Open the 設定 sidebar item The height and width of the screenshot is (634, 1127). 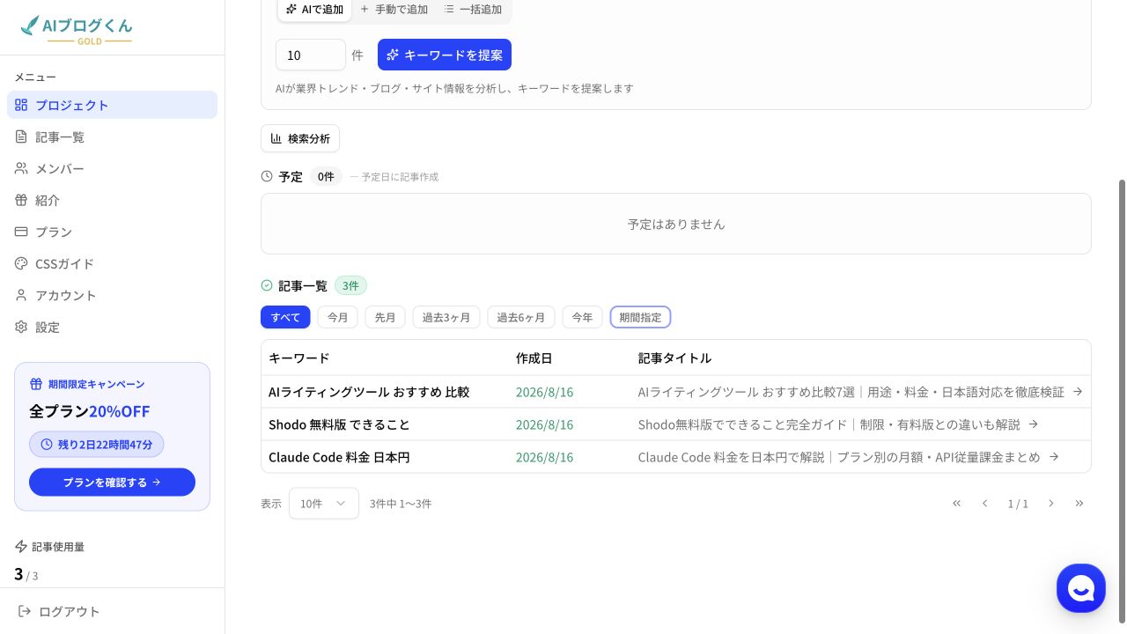point(112,327)
